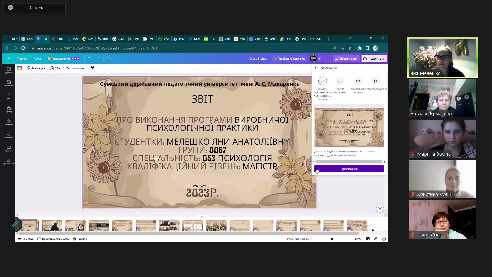Redo the last Canva action
The height and width of the screenshot is (277, 492).
click(98, 58)
